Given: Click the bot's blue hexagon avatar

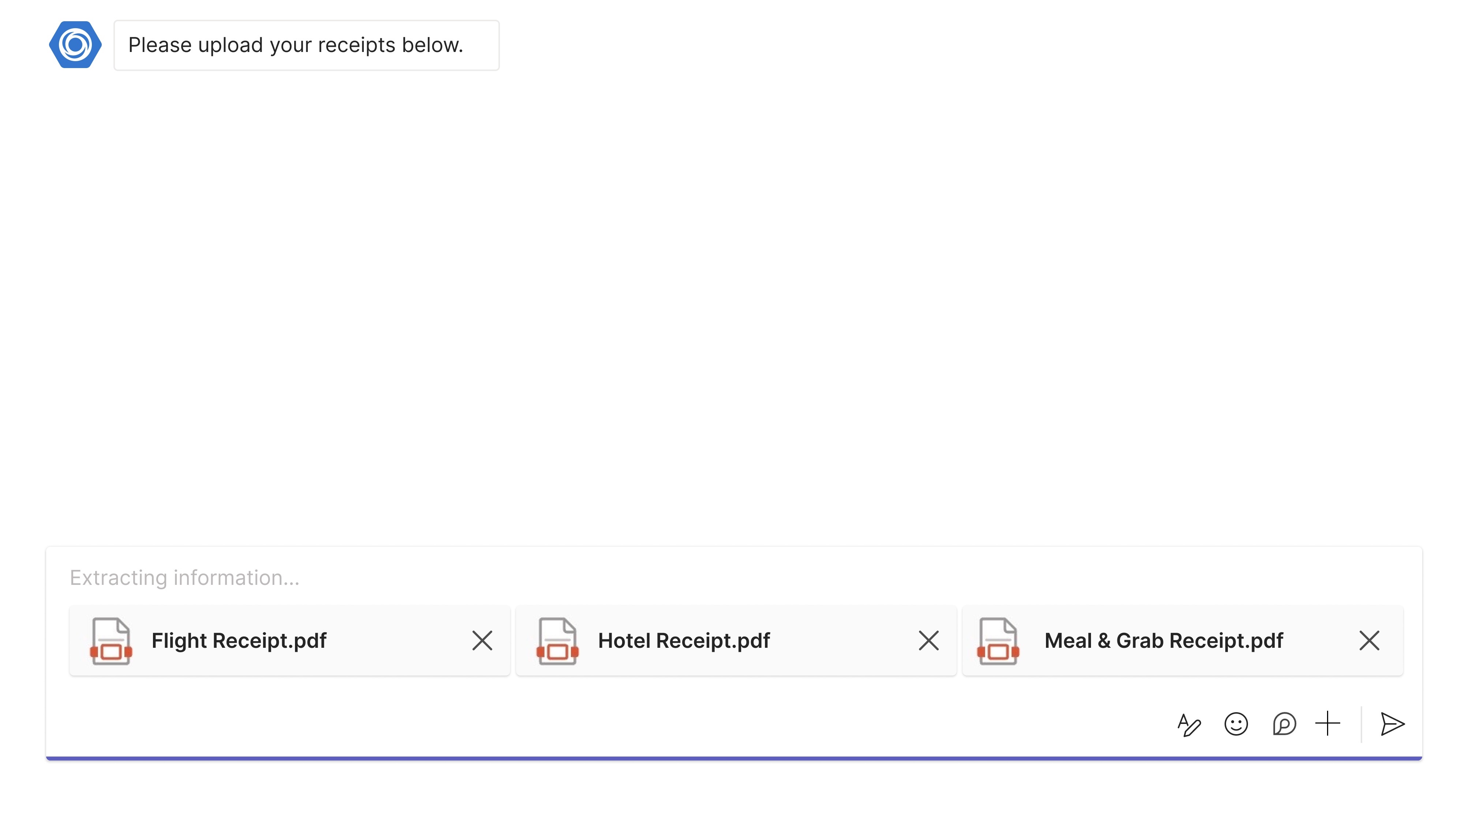Looking at the screenshot, I should tap(75, 45).
